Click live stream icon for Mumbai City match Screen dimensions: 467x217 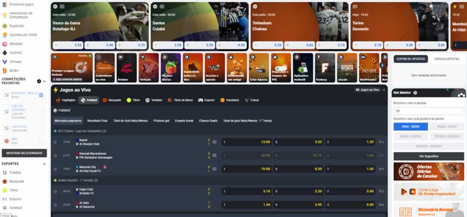coord(214,169)
